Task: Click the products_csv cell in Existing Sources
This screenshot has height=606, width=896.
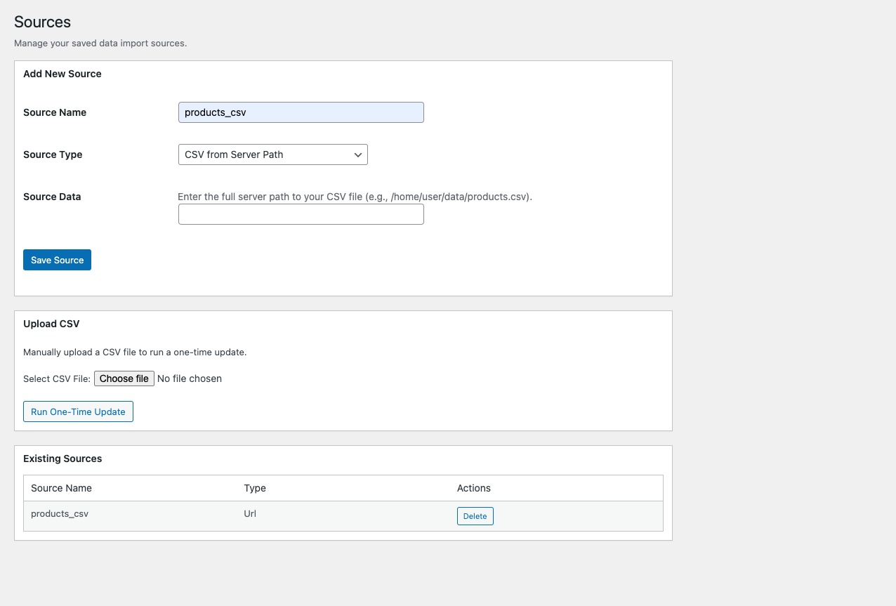Action: click(60, 513)
